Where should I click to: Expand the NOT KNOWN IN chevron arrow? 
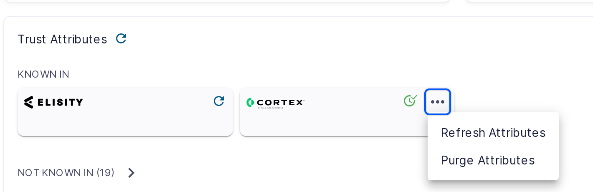pos(131,173)
